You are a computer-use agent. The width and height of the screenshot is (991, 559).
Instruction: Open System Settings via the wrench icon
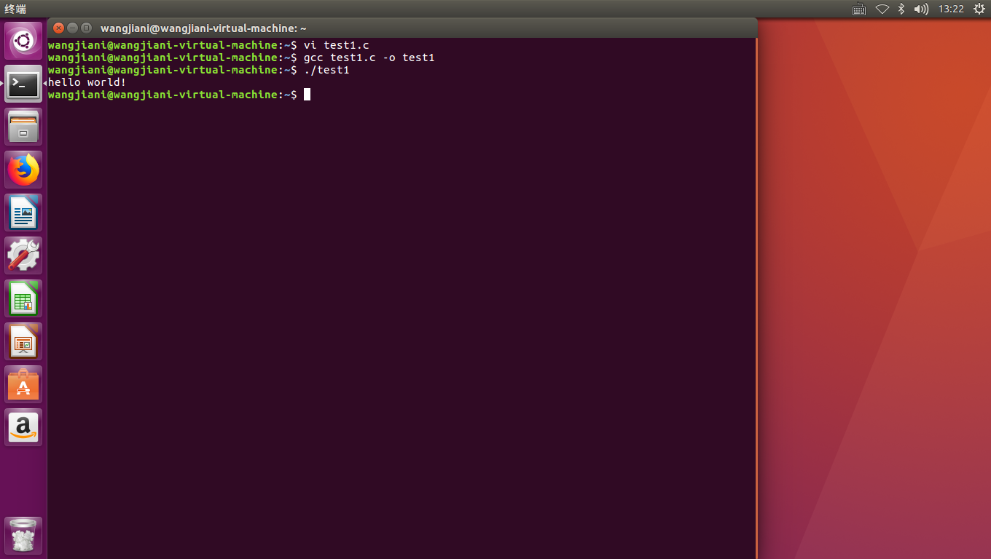click(x=23, y=255)
